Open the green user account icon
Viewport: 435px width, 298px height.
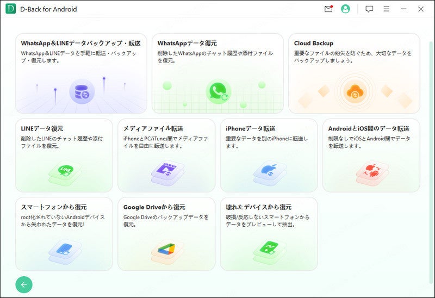[x=345, y=9]
